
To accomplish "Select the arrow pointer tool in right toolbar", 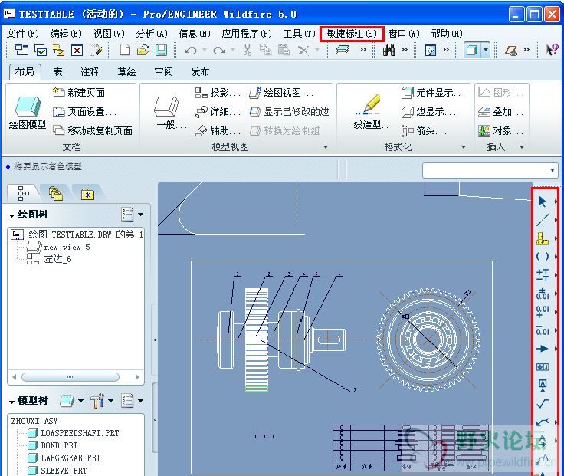I will (543, 202).
